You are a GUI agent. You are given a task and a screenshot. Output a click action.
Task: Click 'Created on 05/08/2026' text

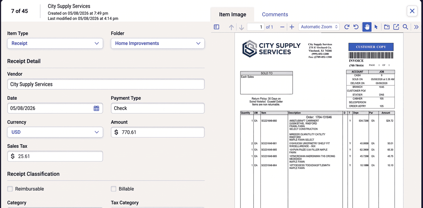tap(78, 13)
